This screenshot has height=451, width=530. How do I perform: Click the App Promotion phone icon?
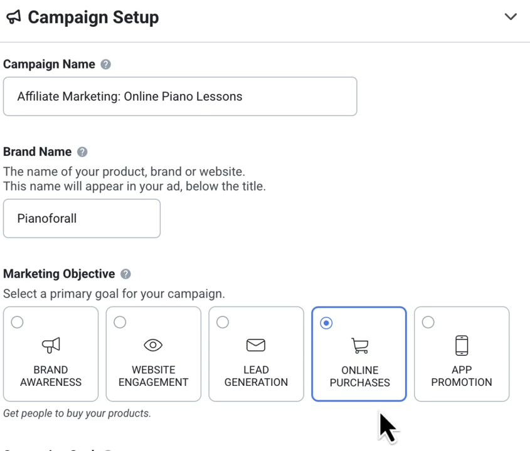tap(462, 345)
